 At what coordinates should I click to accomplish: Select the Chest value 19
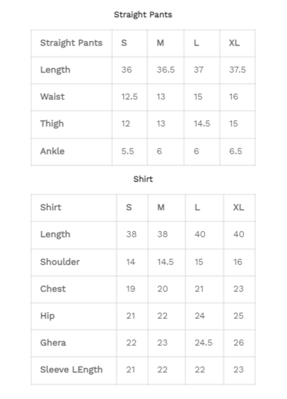131,289
